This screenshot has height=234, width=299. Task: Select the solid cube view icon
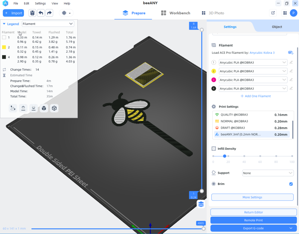click(44, 108)
